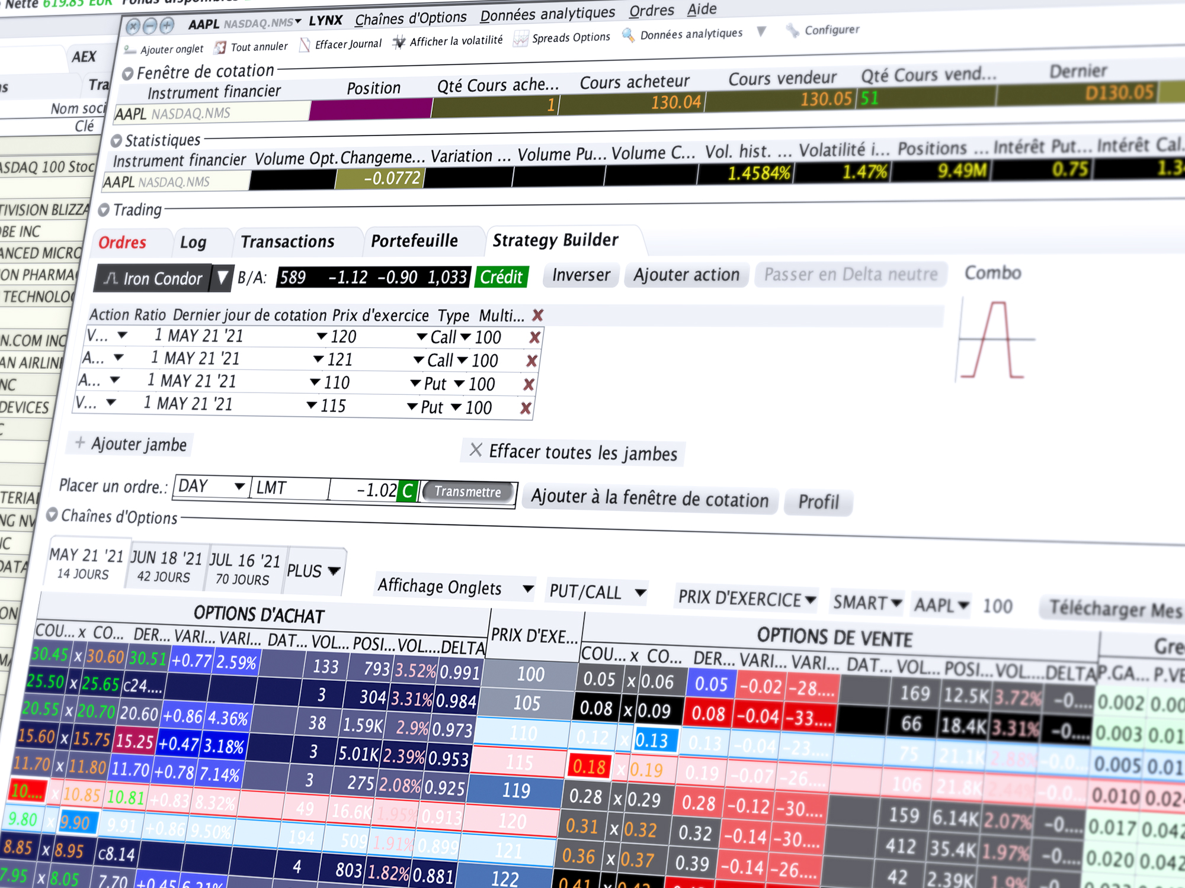This screenshot has width=1185, height=888.
Task: Collapse the Chaînes d'Options section
Action: (x=52, y=514)
